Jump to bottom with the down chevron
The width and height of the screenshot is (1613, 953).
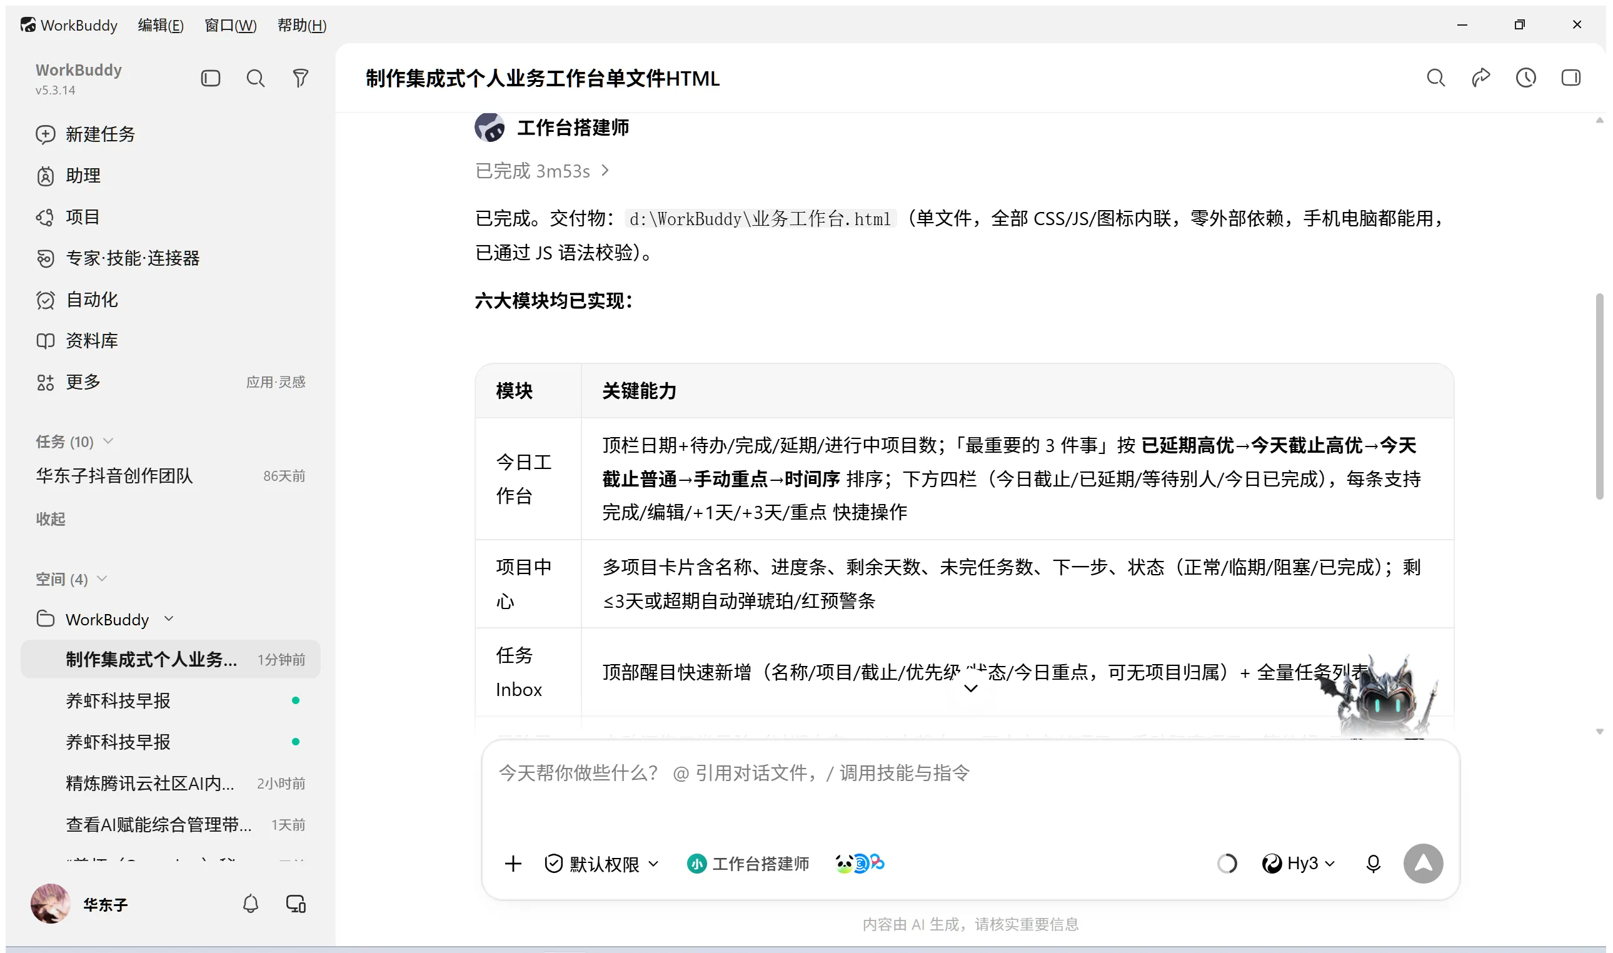tap(971, 688)
